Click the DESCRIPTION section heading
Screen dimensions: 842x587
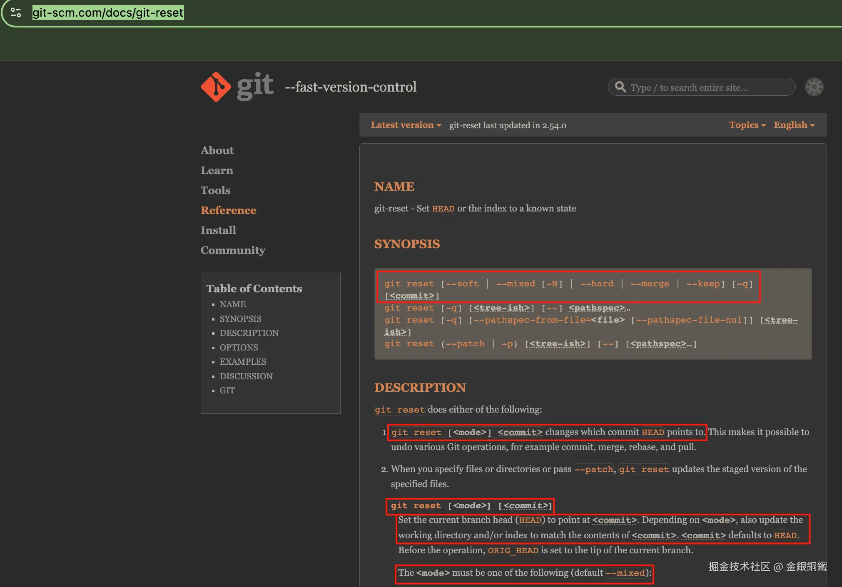[420, 388]
